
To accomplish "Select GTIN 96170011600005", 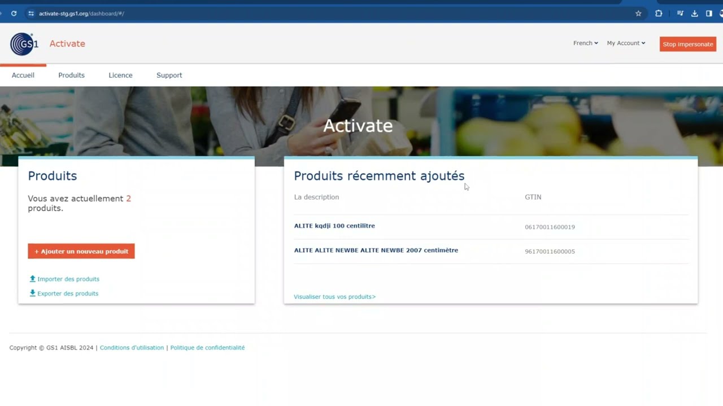I will (550, 251).
